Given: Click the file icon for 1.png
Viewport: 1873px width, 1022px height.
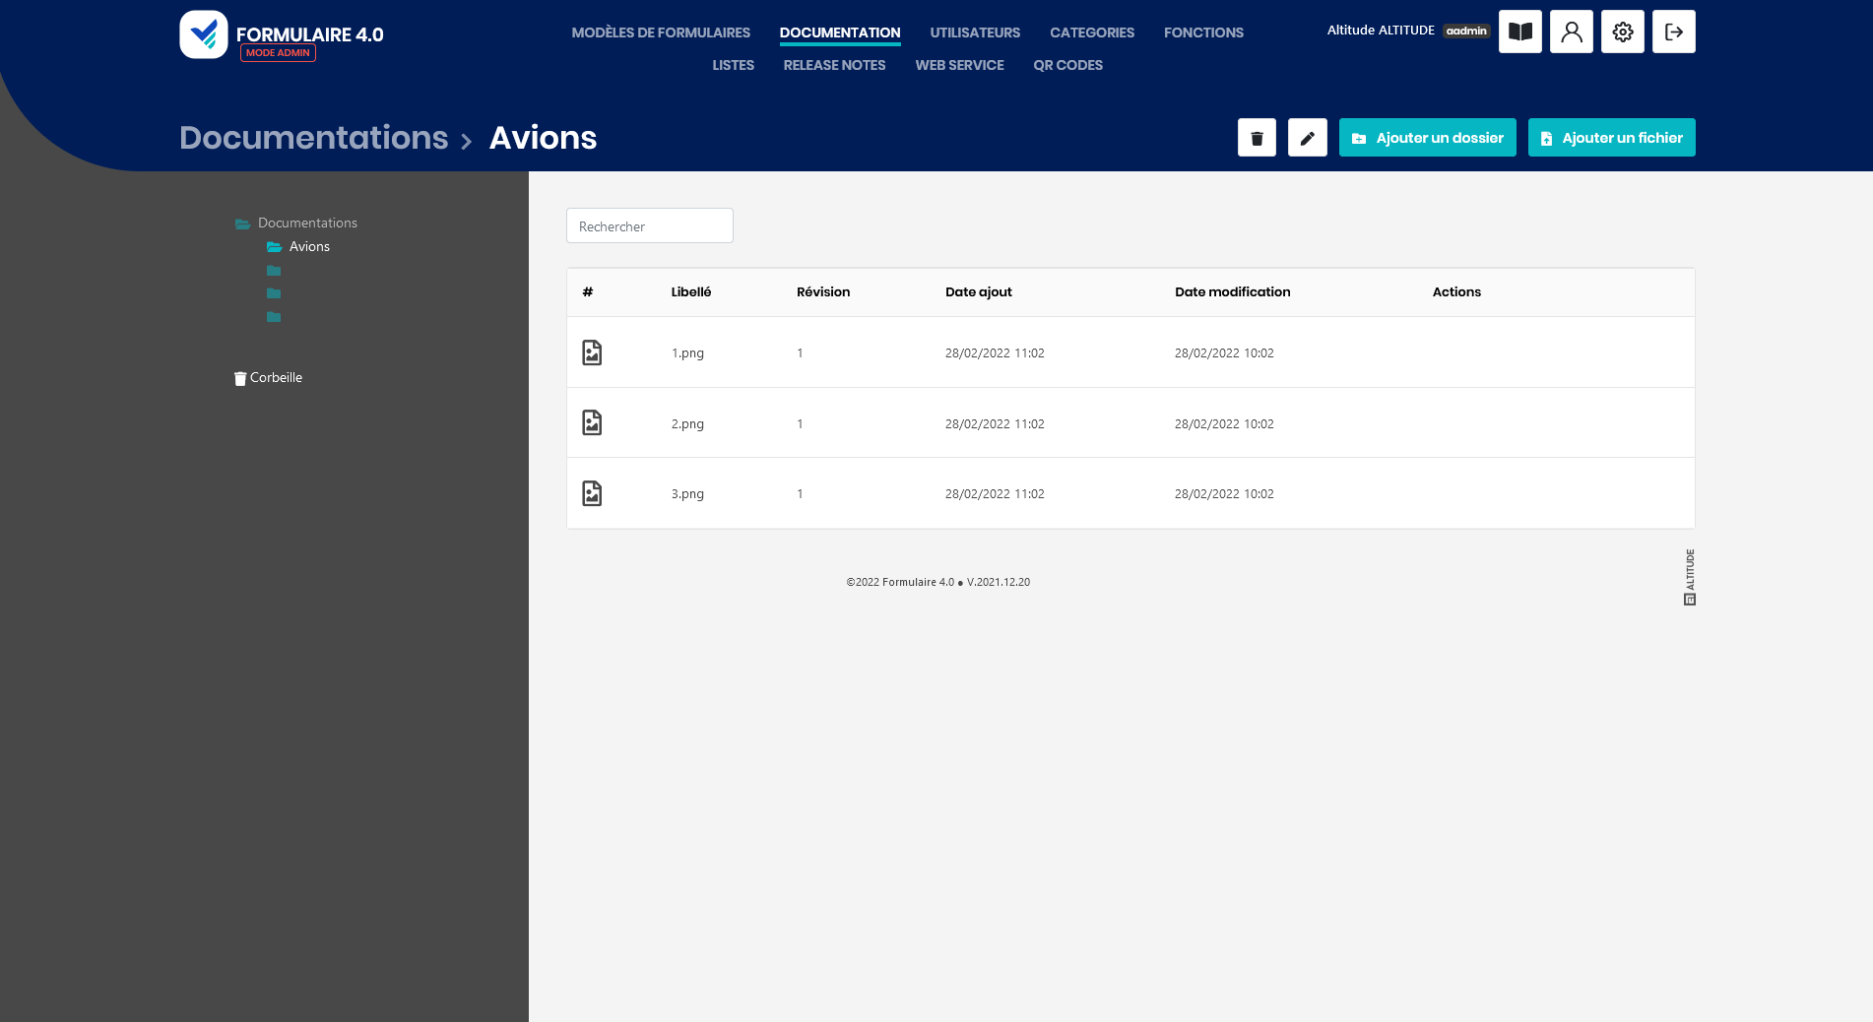Looking at the screenshot, I should click(592, 352).
